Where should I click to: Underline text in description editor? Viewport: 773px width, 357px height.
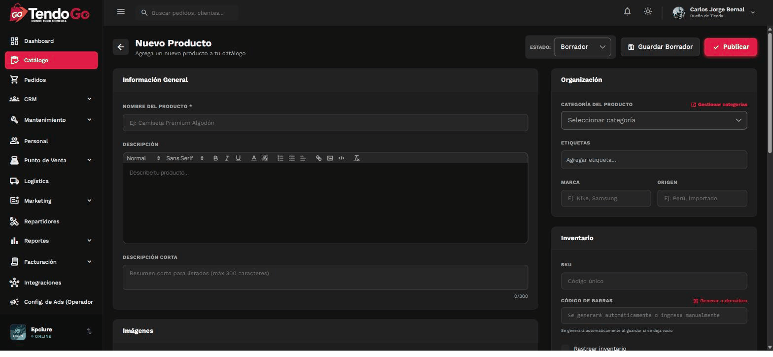238,158
